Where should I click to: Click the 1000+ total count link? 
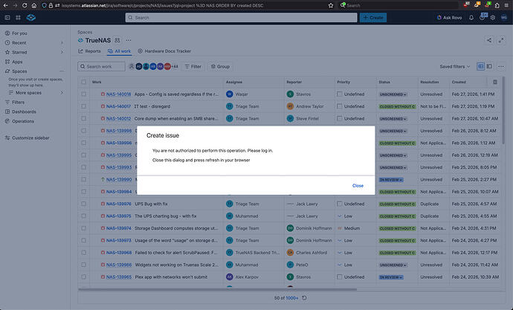coord(292,298)
